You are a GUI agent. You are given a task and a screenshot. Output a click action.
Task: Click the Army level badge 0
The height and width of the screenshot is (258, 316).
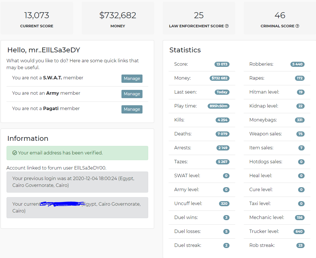226,190
